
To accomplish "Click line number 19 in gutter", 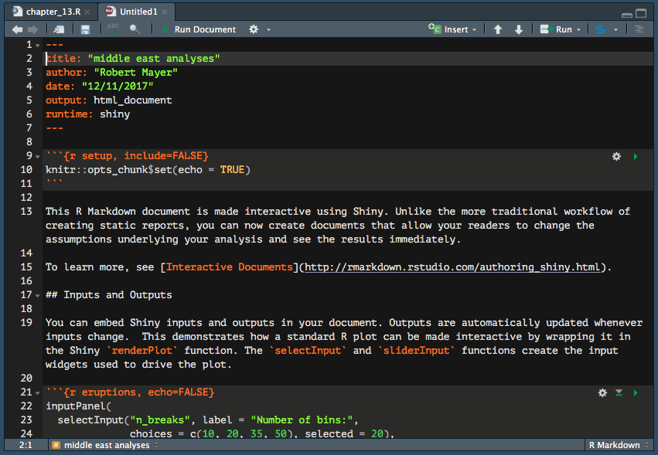I will point(26,322).
